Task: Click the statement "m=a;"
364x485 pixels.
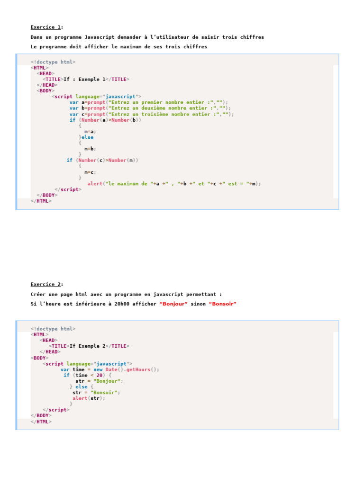Action: 90,132
